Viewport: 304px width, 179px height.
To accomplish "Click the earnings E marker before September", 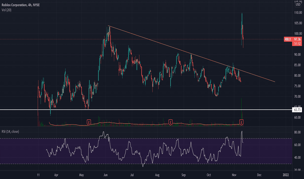I will pos(170,122).
